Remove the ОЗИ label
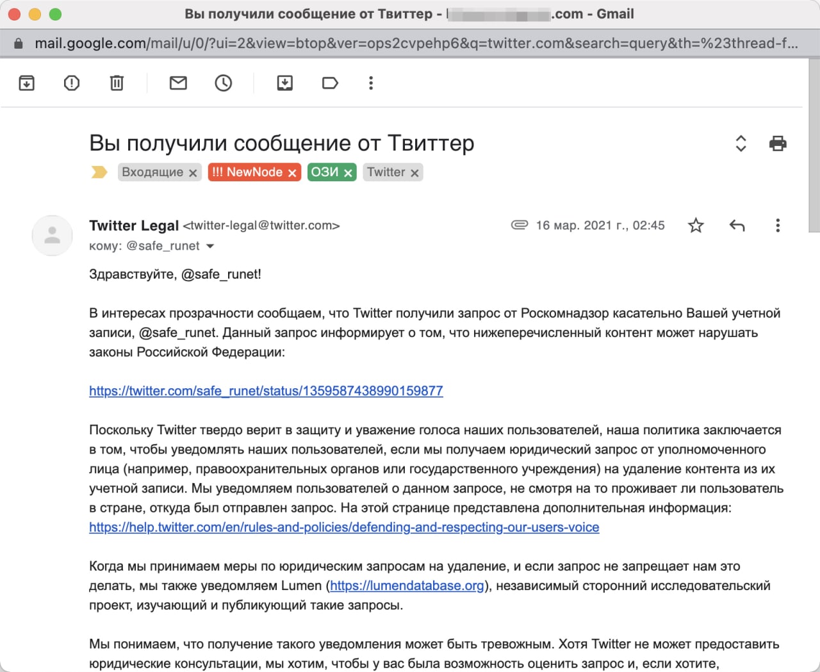Viewport: 820px width, 672px height. pyautogui.click(x=348, y=173)
